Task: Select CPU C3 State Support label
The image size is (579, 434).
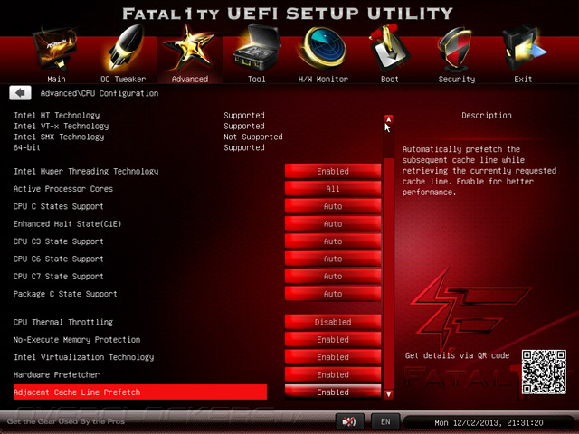Action: 58,241
